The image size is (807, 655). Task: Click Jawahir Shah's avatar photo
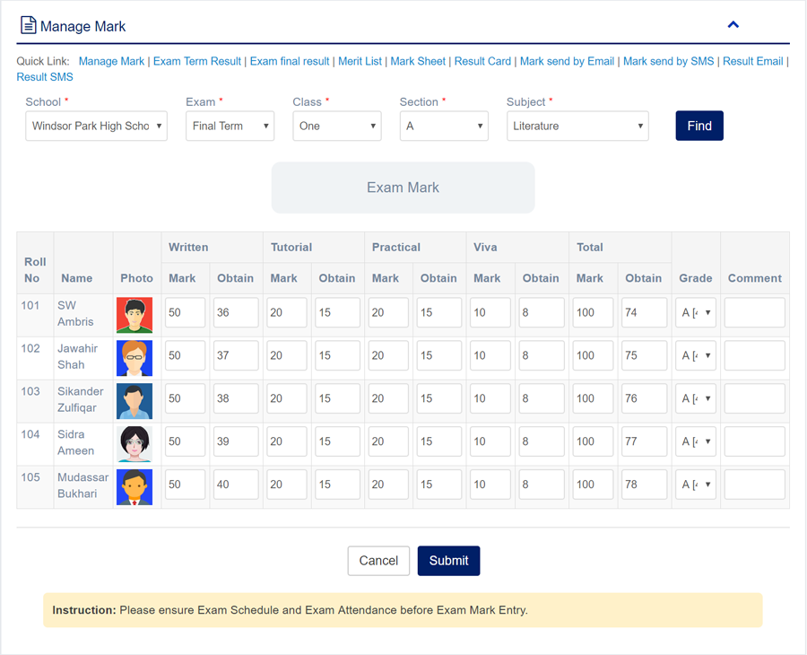tap(134, 358)
